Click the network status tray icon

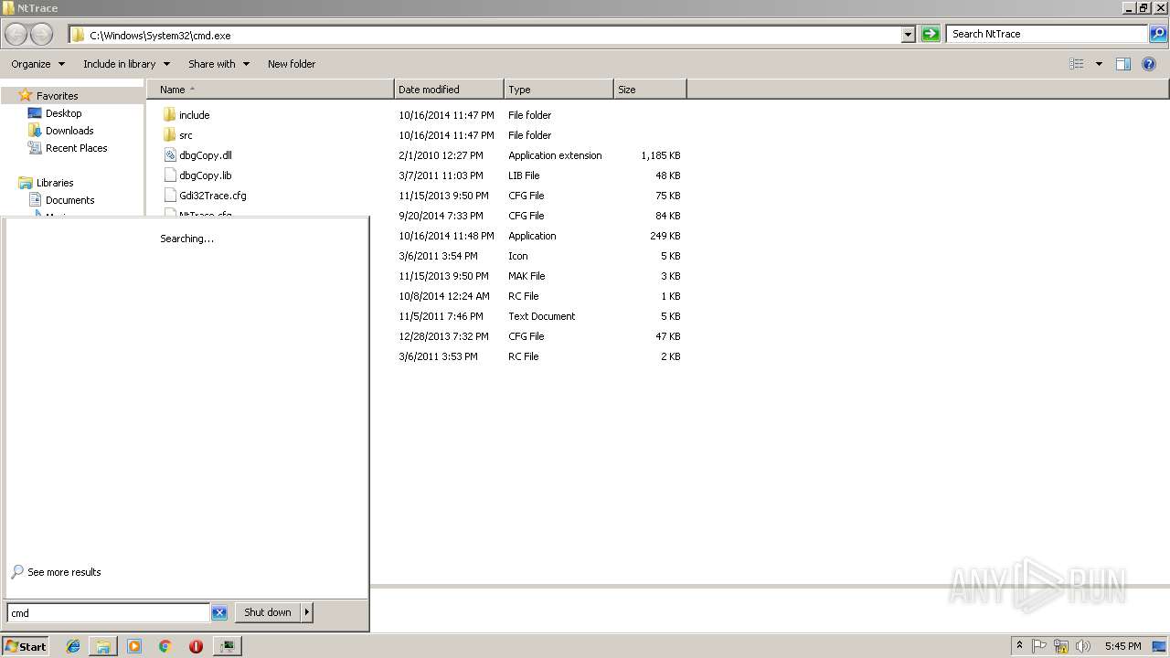[1061, 646]
